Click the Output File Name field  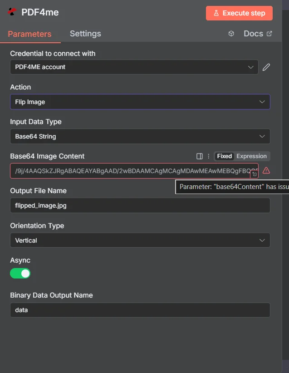(x=140, y=205)
